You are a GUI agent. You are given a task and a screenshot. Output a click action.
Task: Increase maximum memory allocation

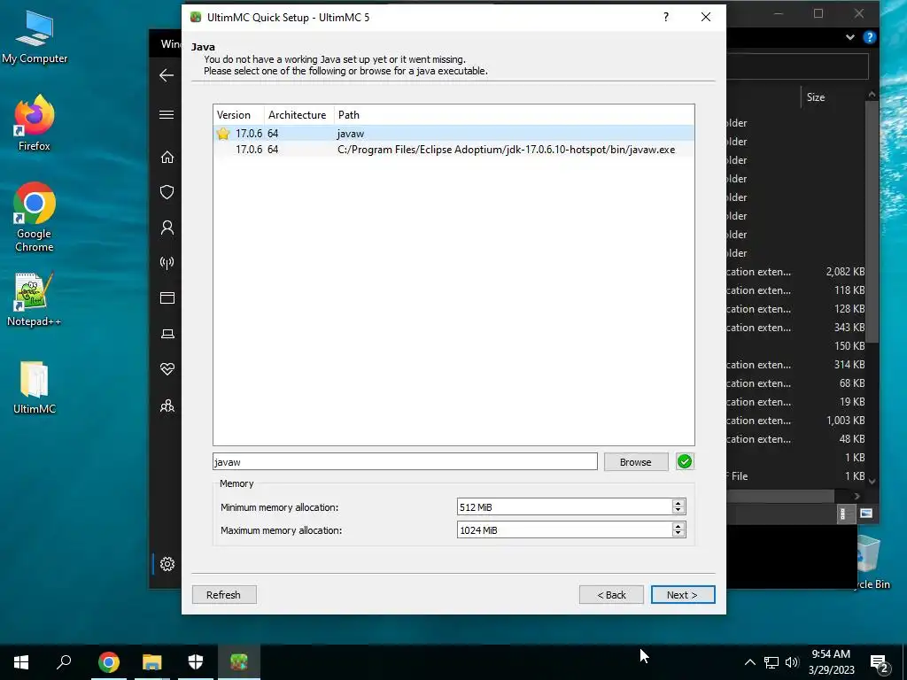coord(678,526)
